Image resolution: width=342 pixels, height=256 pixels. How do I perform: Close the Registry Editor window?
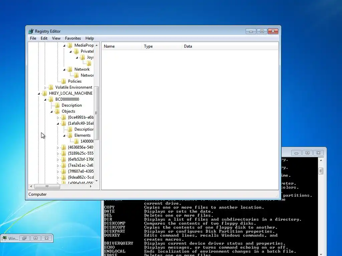pos(273,31)
